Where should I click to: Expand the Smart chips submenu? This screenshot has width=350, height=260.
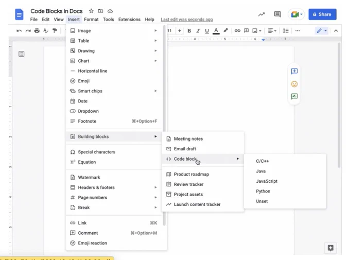tap(114, 91)
